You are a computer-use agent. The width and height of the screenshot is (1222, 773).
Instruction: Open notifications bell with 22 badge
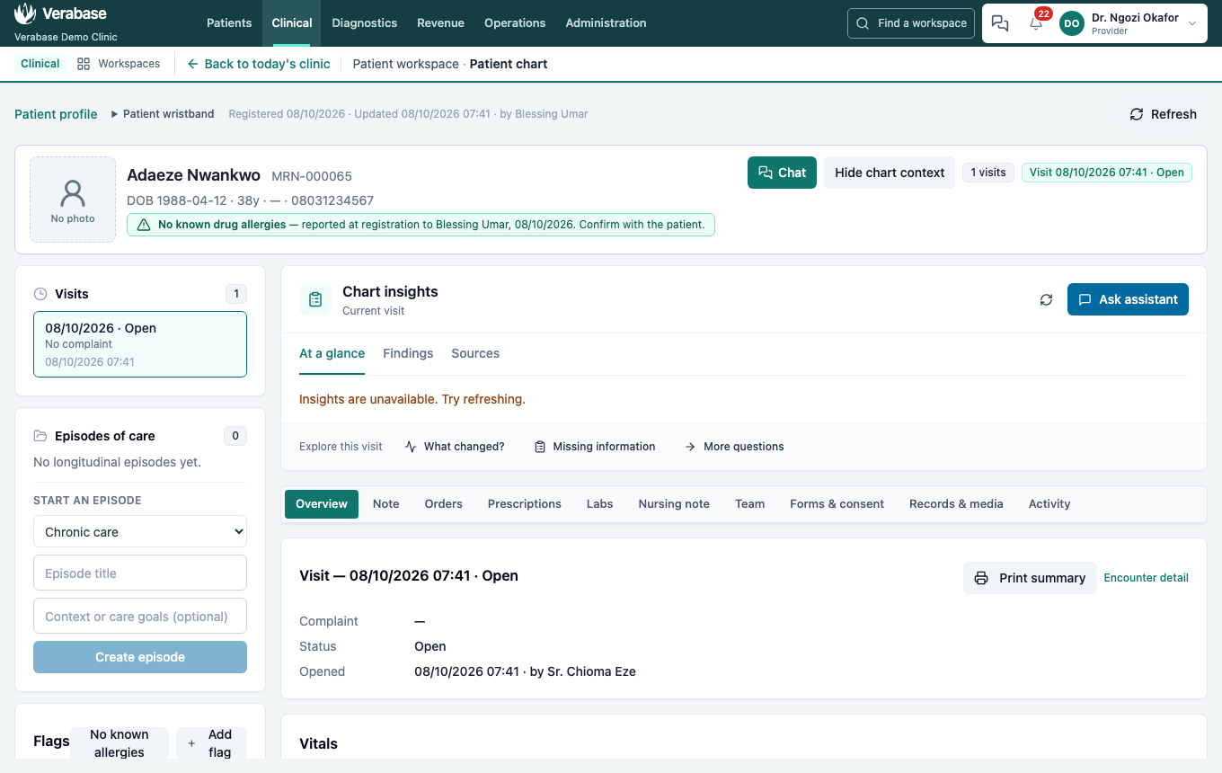coord(1036,23)
